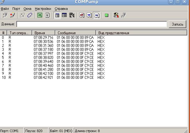
Task: Export the log to Excel
Action: [x=40, y=15]
